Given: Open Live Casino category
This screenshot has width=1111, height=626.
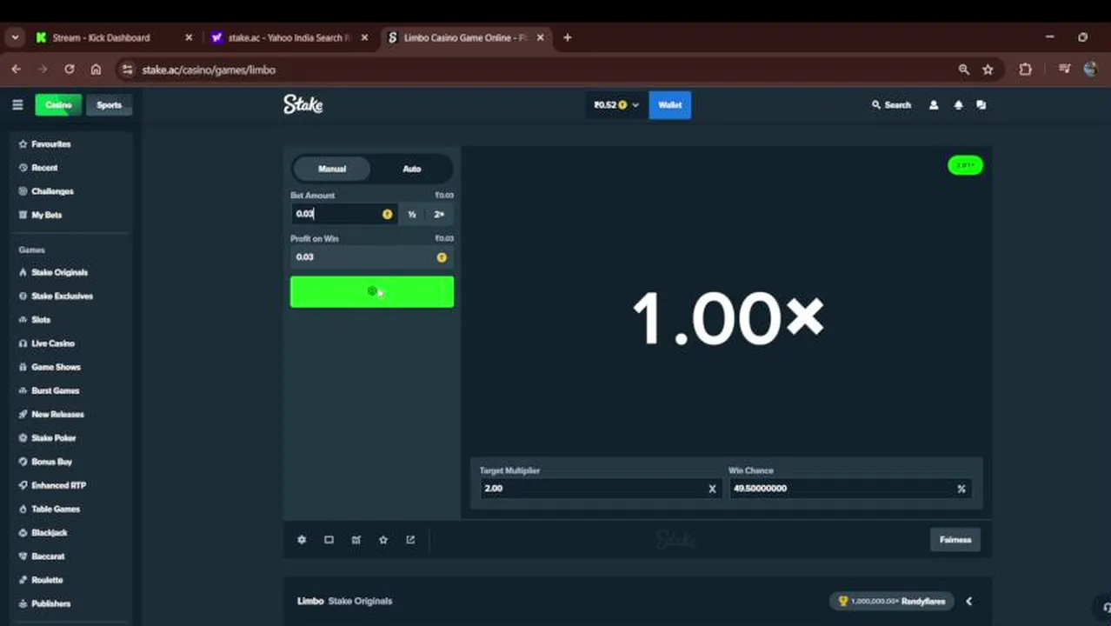Looking at the screenshot, I should pos(52,343).
